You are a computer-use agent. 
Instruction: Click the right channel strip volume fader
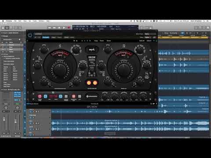[15, 121]
